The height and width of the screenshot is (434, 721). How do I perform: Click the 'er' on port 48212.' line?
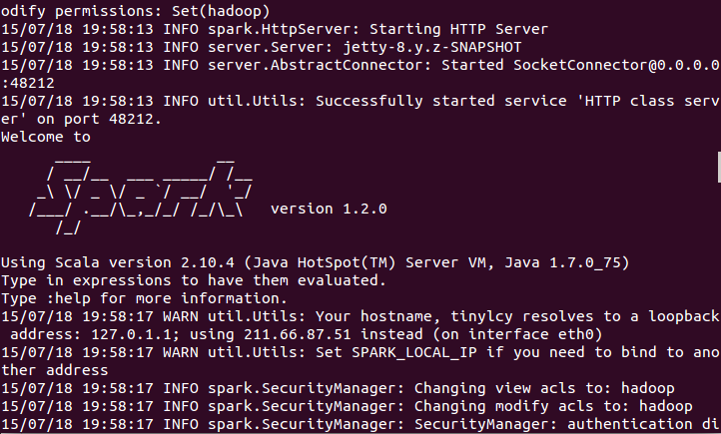coord(82,119)
